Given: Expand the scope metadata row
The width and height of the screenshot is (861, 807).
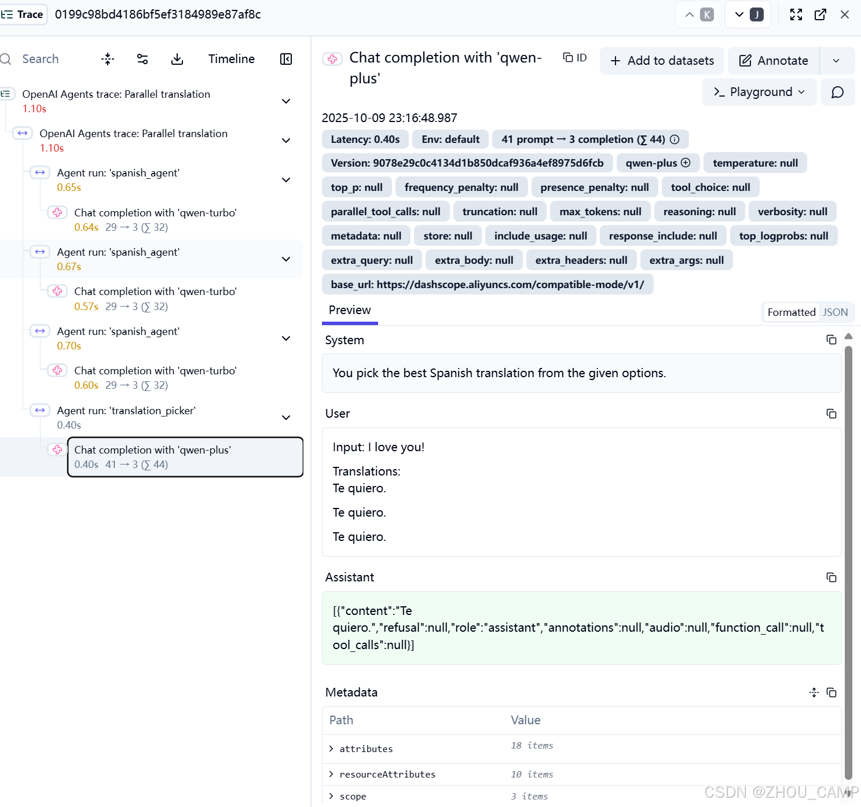Looking at the screenshot, I should pos(331,797).
